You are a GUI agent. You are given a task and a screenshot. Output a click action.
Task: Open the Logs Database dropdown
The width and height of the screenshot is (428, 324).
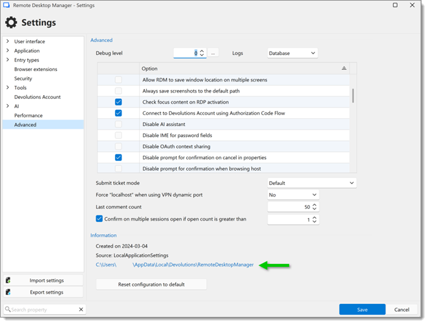click(292, 53)
